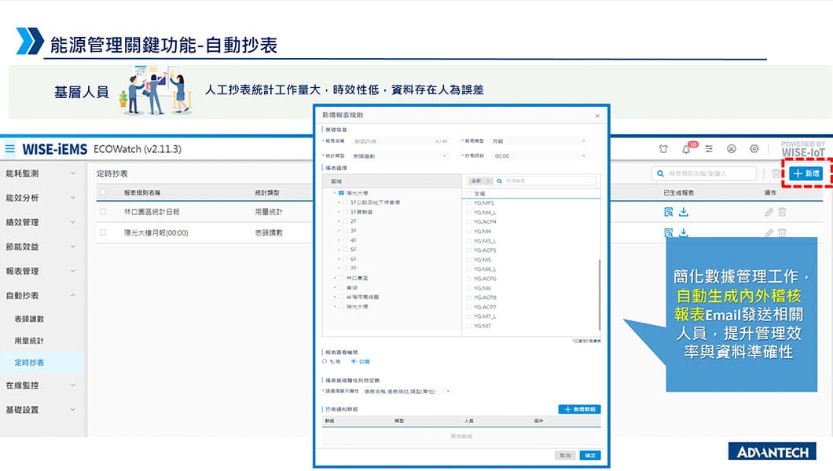The width and height of the screenshot is (833, 471).
Task: Open the 請選擇顯示屬性 attributes dropdown
Action: (407, 392)
